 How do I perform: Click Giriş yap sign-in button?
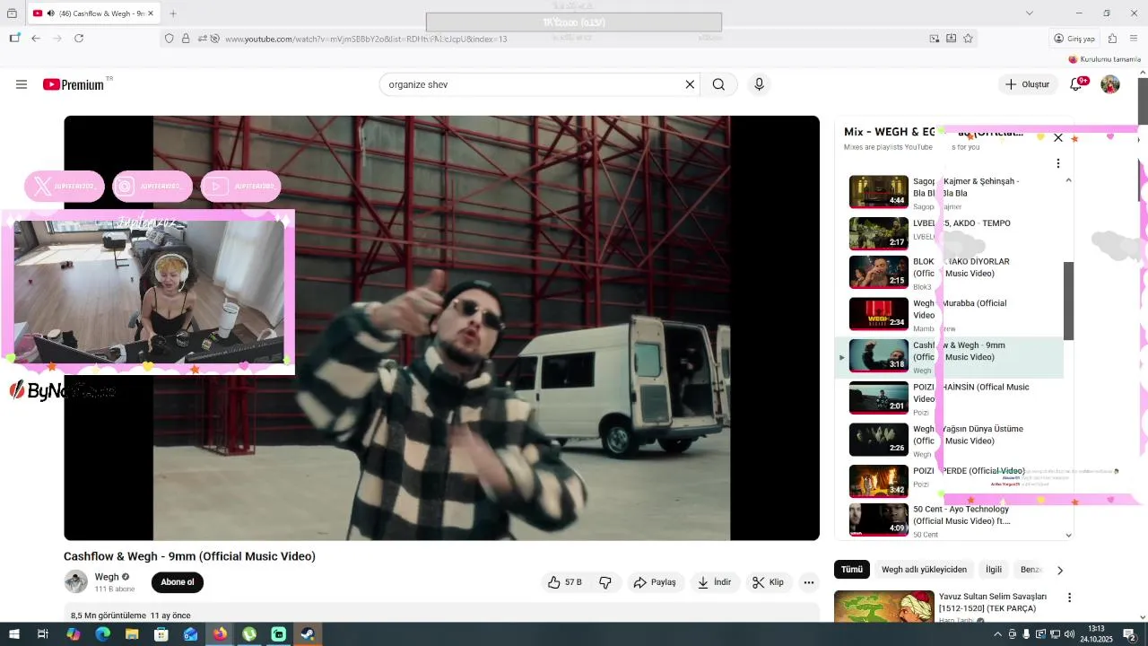click(x=1074, y=39)
